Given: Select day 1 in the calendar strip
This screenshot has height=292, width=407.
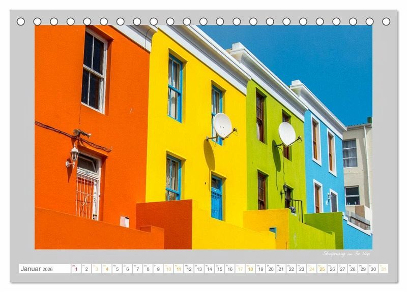Looking at the screenshot, I should (x=76, y=269).
